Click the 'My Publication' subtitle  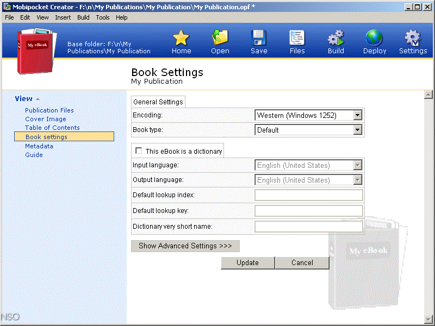(x=157, y=81)
